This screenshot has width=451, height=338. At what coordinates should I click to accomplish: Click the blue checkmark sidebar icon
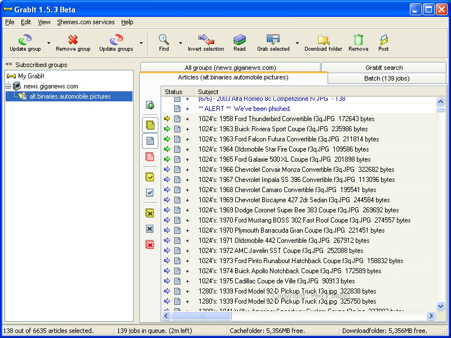150,193
